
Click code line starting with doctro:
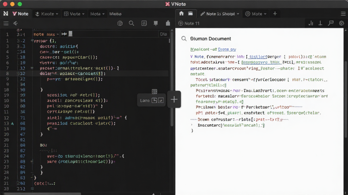coord(59,46)
